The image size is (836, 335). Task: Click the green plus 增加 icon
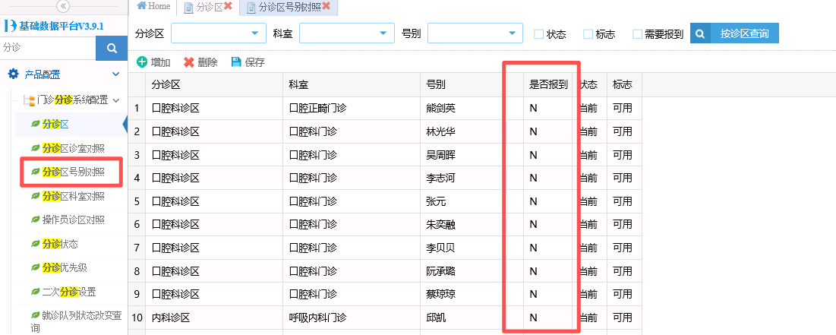(x=142, y=62)
